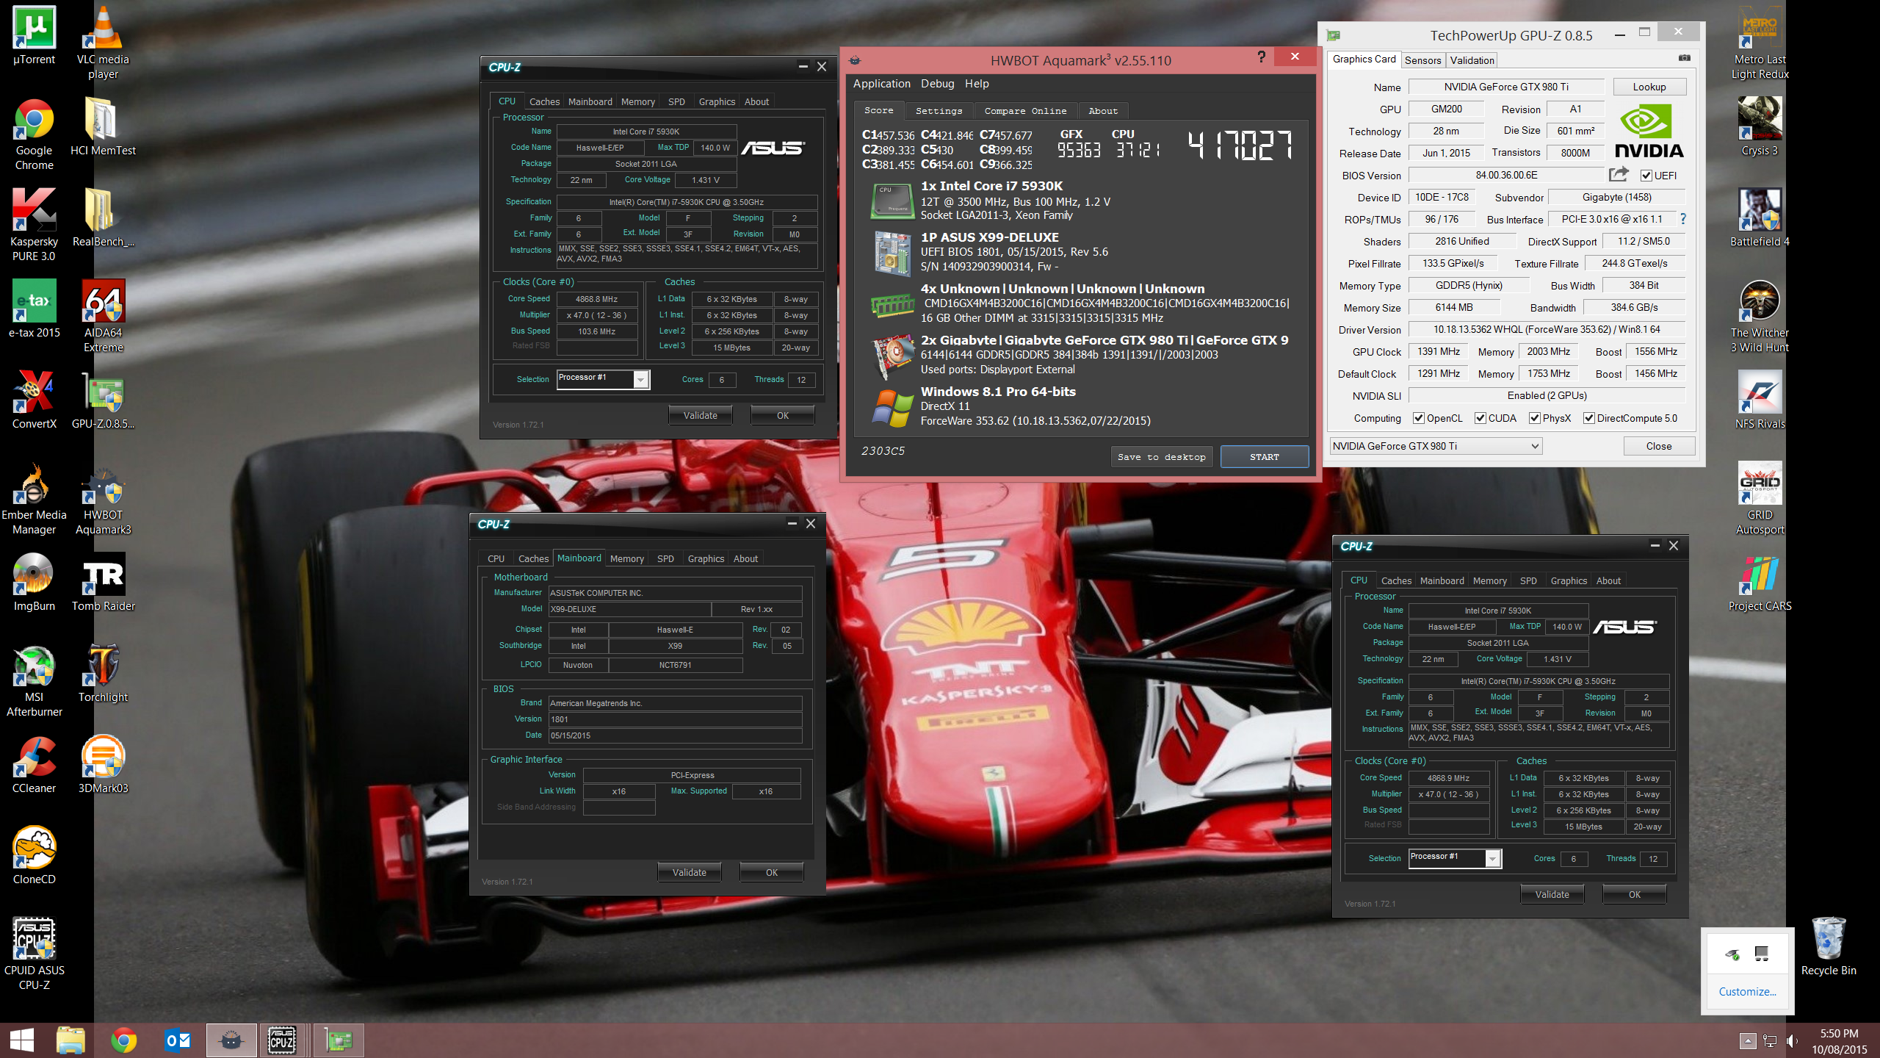Open Memory tab in top CPU-Z window

pyautogui.click(x=637, y=102)
